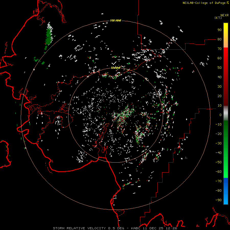Select the 50 NMI range ring label

pyautogui.click(x=116, y=68)
